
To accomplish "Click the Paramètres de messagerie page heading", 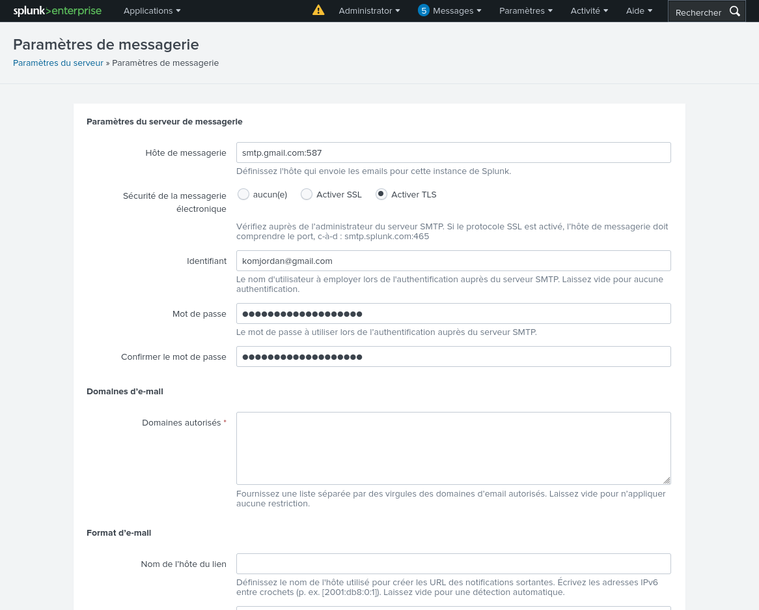I will (x=106, y=44).
